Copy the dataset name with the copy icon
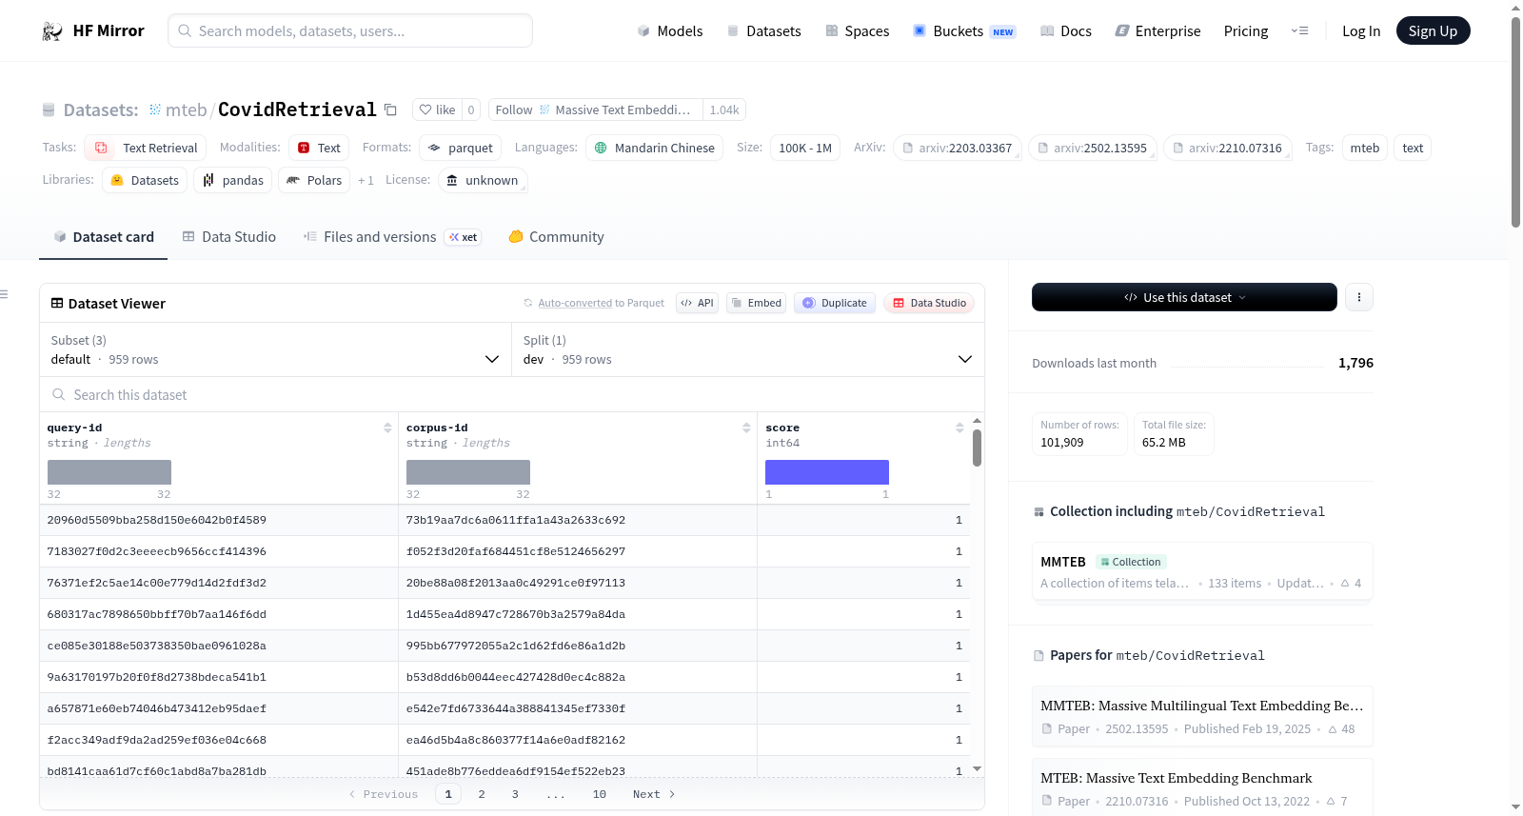The height and width of the screenshot is (816, 1523). click(390, 109)
